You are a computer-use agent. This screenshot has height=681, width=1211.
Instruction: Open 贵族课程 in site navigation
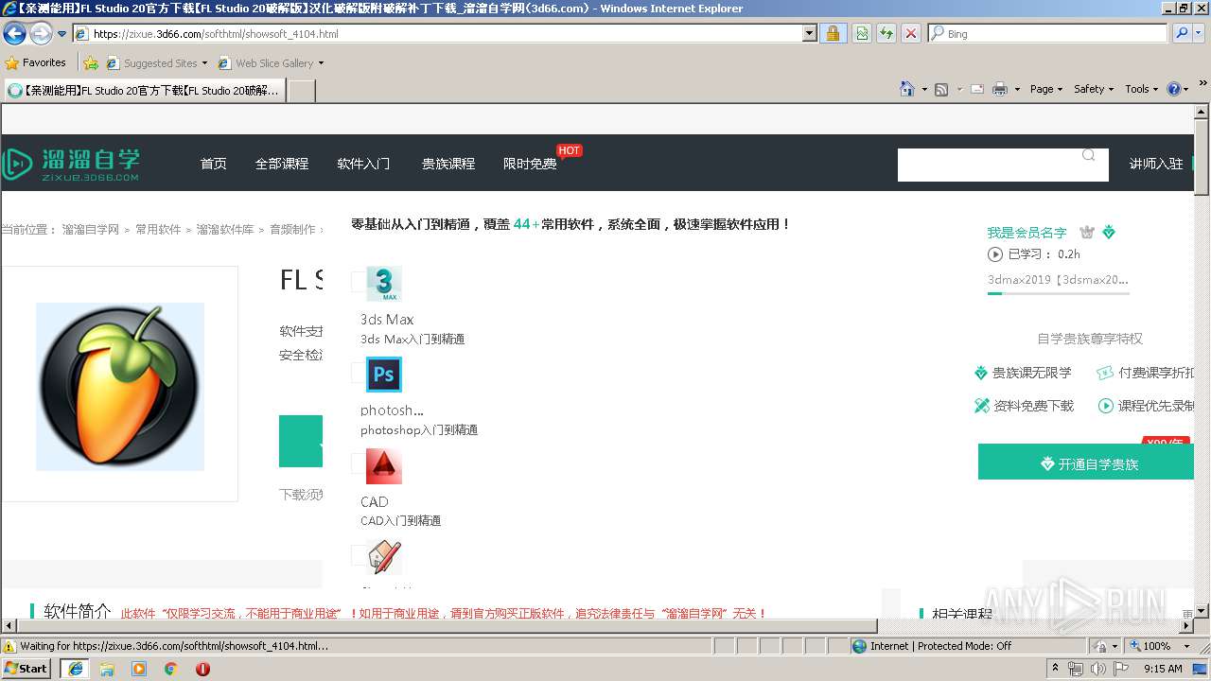448,164
